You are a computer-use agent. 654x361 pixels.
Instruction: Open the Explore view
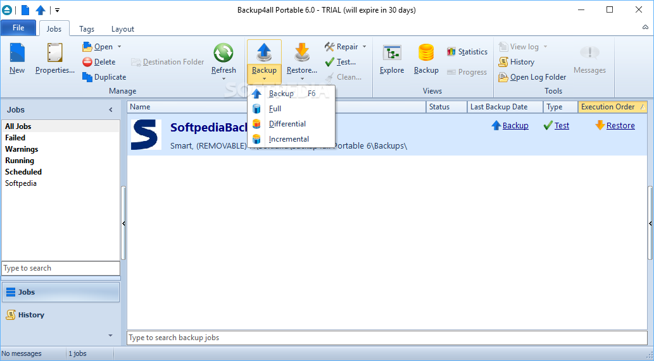(x=392, y=59)
